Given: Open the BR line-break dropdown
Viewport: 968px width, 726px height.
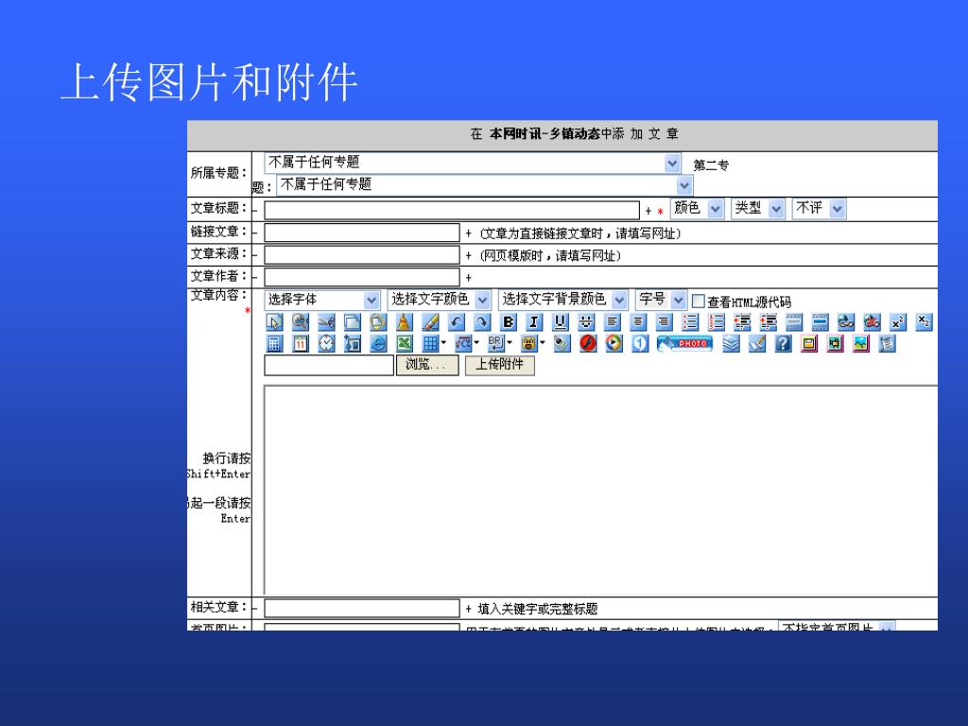Looking at the screenshot, I should point(500,343).
